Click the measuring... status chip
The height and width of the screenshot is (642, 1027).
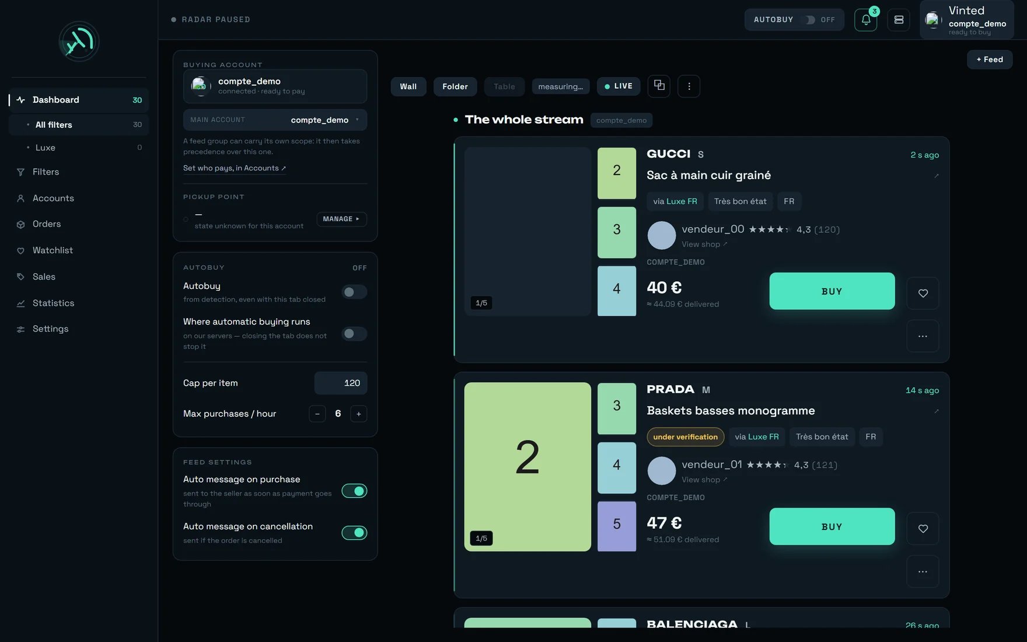560,86
